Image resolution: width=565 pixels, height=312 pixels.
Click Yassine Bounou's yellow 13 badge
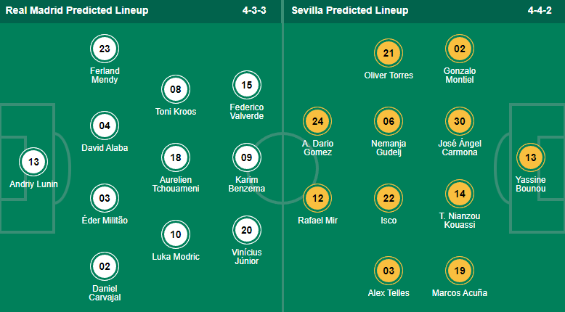click(530, 157)
